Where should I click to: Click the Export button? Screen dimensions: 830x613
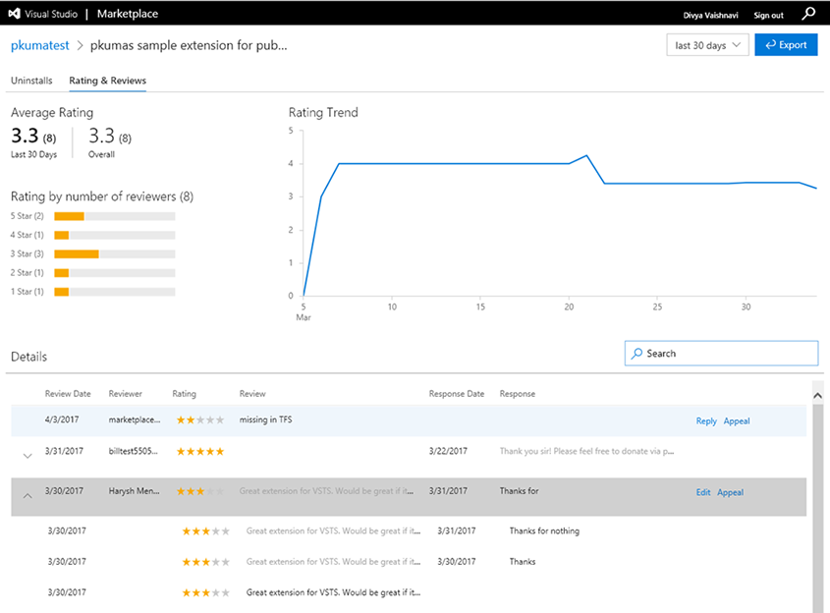(786, 45)
